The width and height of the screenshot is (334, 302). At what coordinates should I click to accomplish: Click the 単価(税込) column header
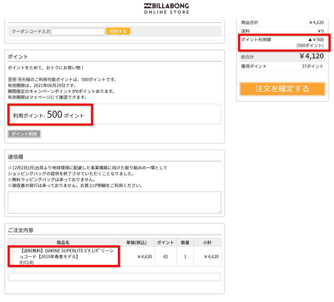tap(136, 243)
